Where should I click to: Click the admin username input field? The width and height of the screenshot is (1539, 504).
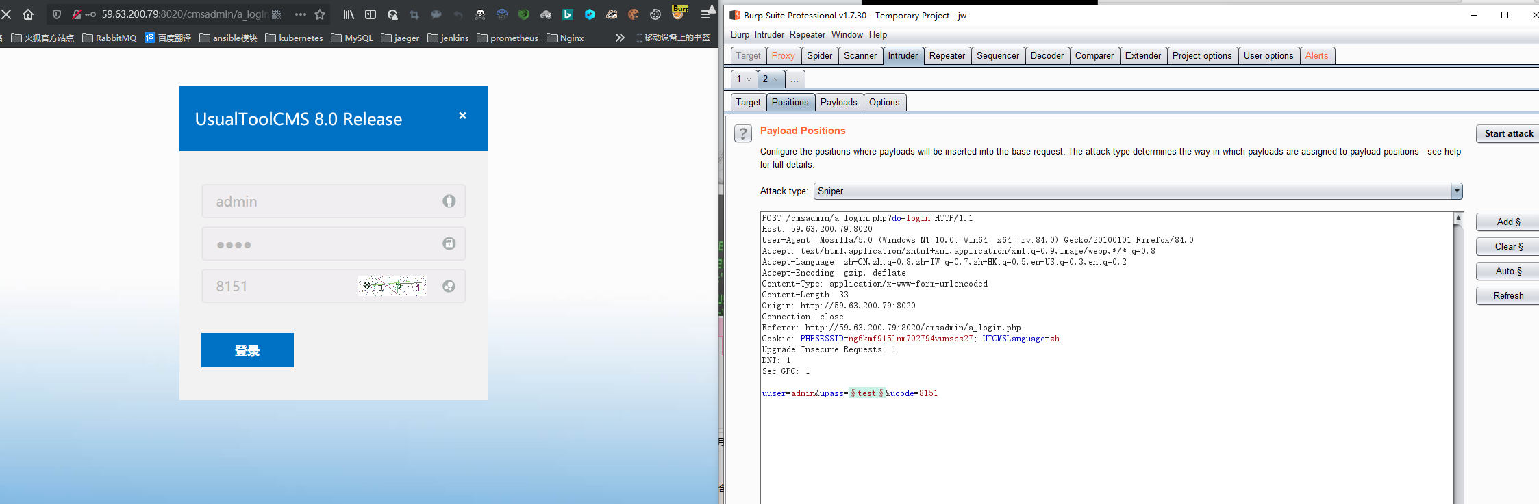coord(334,201)
